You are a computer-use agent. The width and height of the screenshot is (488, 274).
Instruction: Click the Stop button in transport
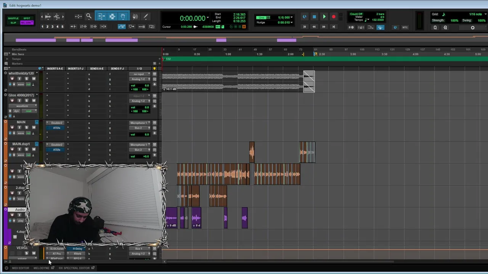point(314,17)
